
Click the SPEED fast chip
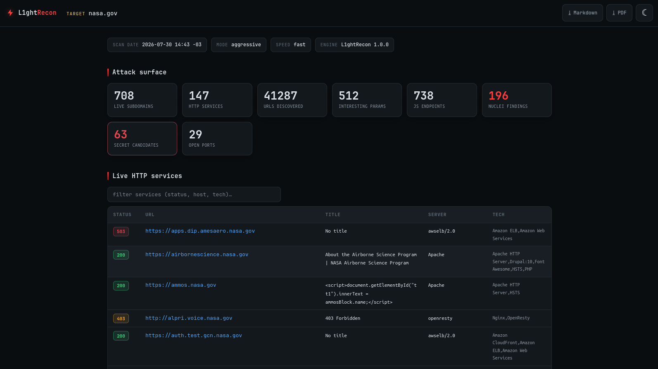tap(291, 45)
